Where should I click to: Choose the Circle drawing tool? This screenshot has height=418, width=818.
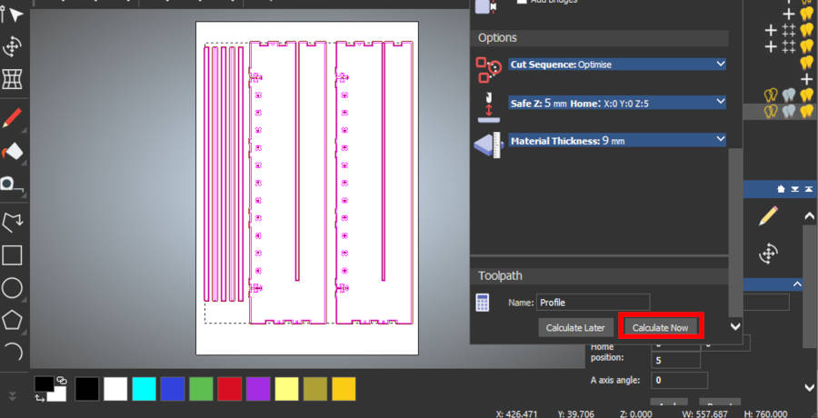point(12,288)
